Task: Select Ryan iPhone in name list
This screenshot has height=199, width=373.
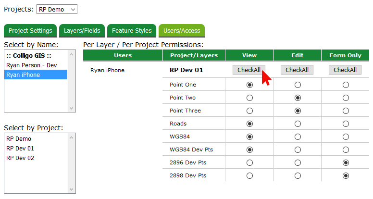Action: [23, 75]
